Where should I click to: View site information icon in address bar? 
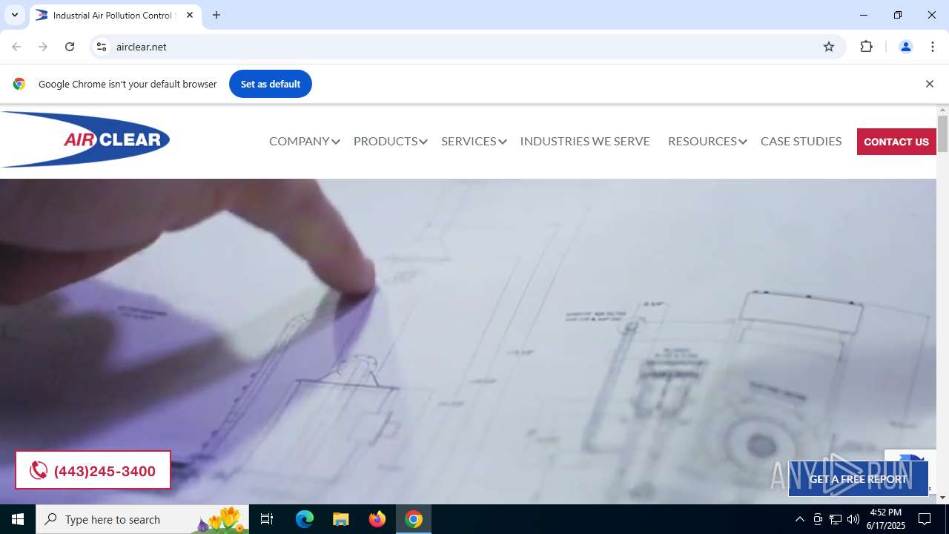pyautogui.click(x=102, y=47)
